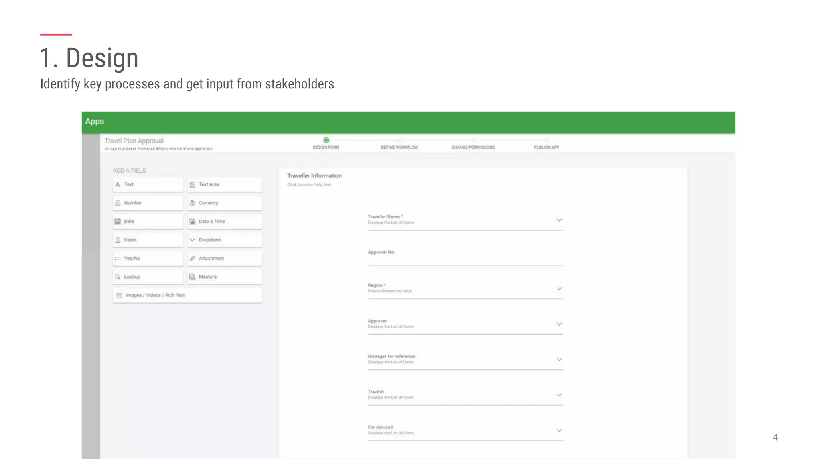Click the Lookup magnifier icon

118,277
